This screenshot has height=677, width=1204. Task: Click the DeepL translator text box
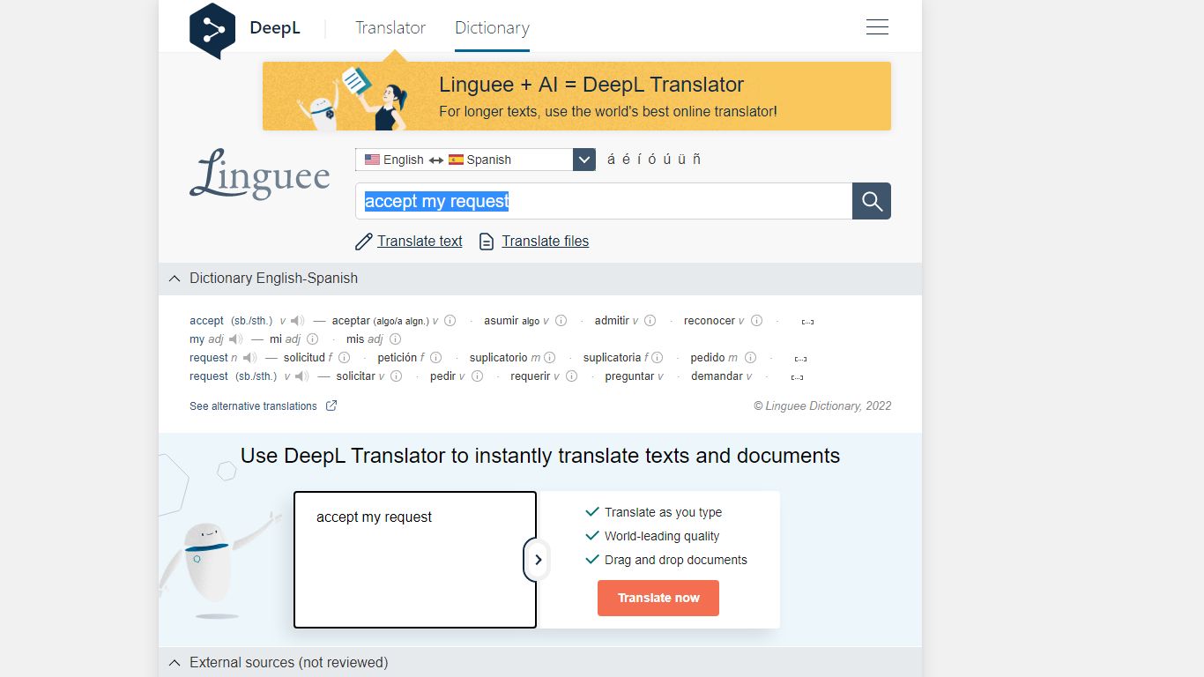[415, 560]
